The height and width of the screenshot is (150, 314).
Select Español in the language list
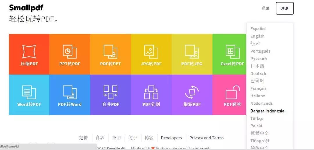[x=258, y=29]
